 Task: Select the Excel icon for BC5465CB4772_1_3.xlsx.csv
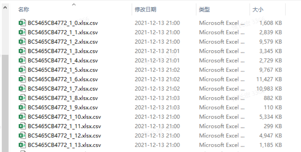click(x=22, y=51)
